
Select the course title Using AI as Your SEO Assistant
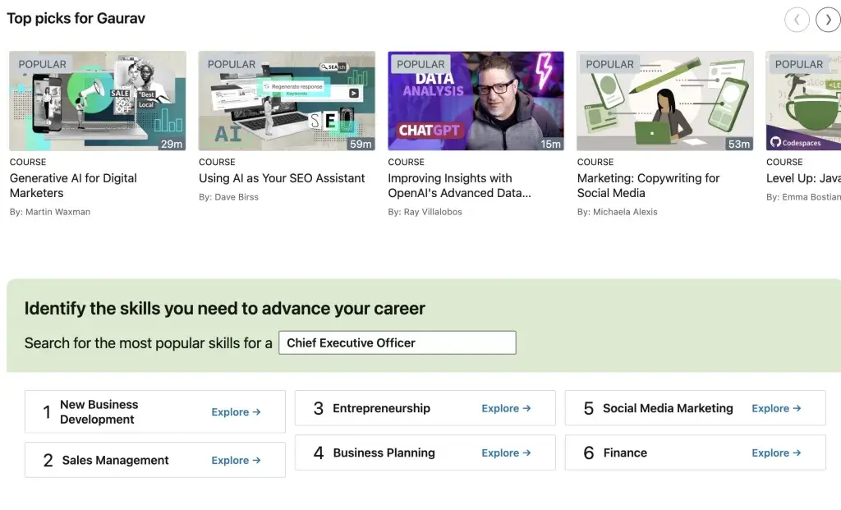point(283,178)
